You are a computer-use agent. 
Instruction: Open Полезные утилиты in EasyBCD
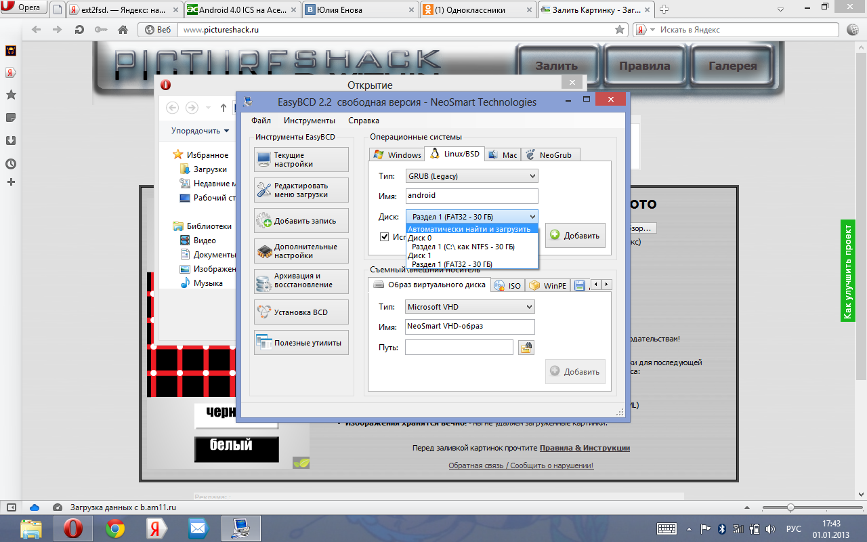click(301, 343)
